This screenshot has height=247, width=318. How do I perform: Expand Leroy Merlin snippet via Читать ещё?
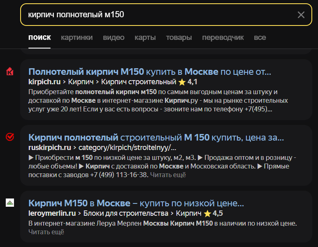[x=46, y=232]
